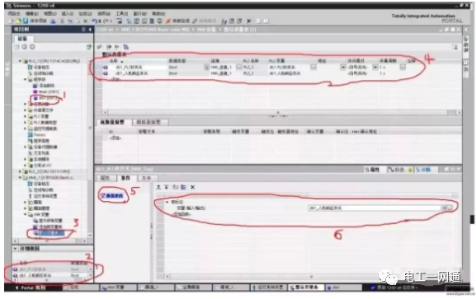This screenshot has height=299, width=476.
Task: Open the 属性 tab left of 事件
Action: pos(105,178)
